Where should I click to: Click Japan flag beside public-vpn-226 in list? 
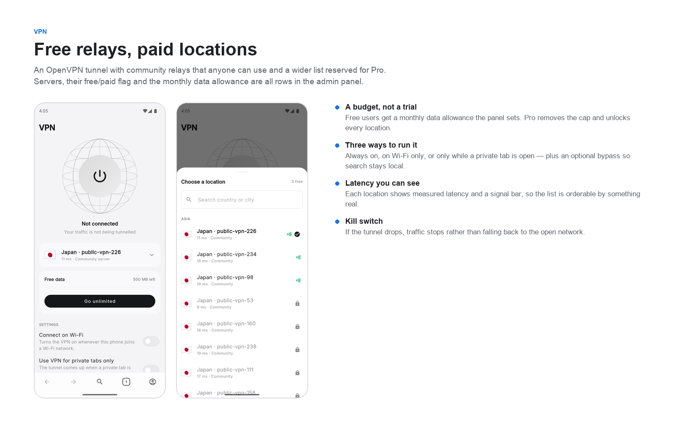187,234
